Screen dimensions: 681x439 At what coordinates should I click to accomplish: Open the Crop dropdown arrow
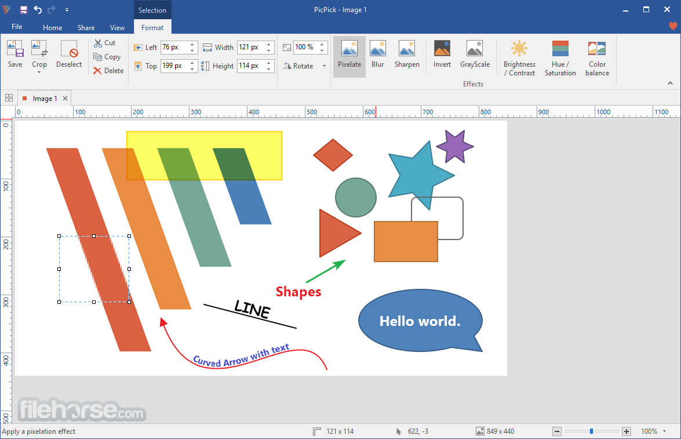pos(39,72)
